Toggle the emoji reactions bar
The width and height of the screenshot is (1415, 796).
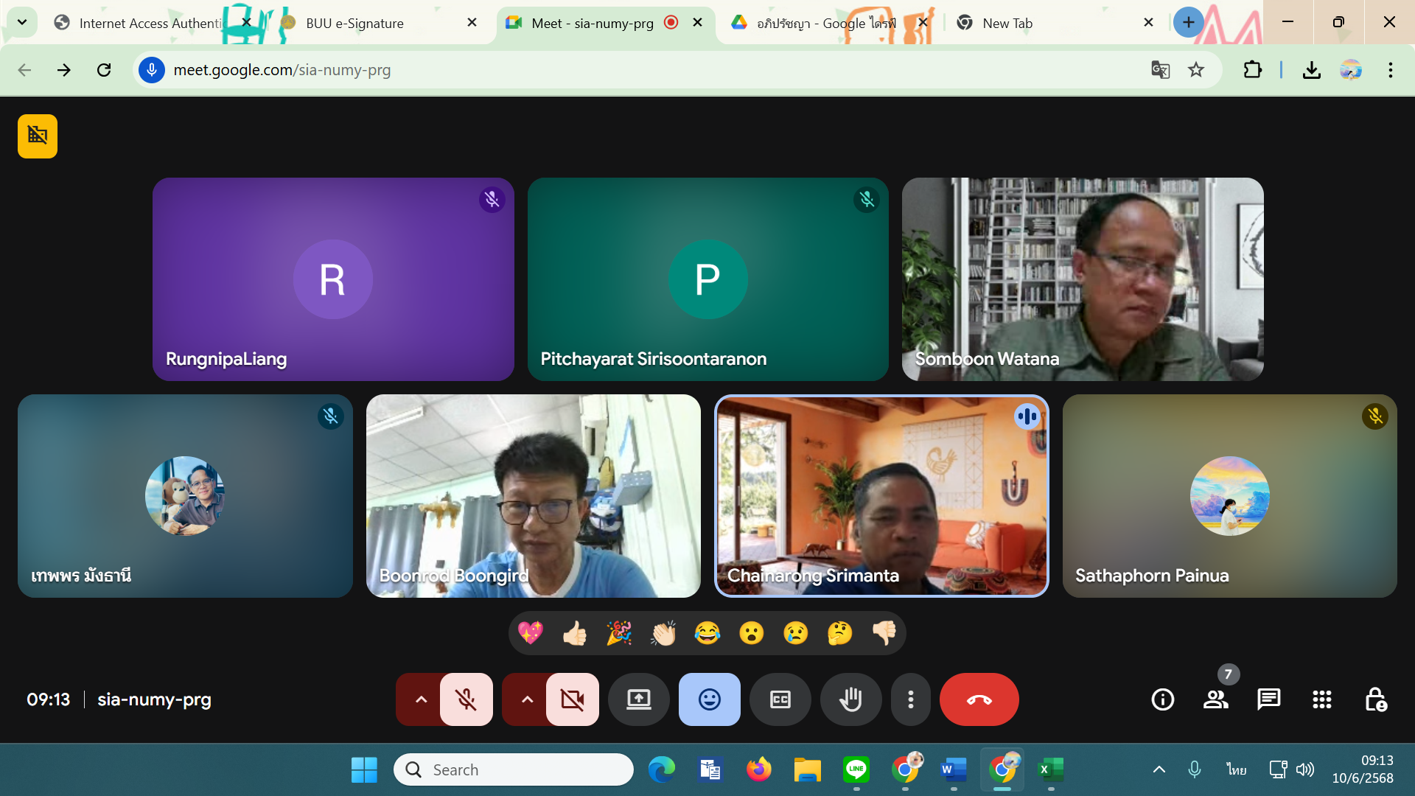(x=710, y=699)
